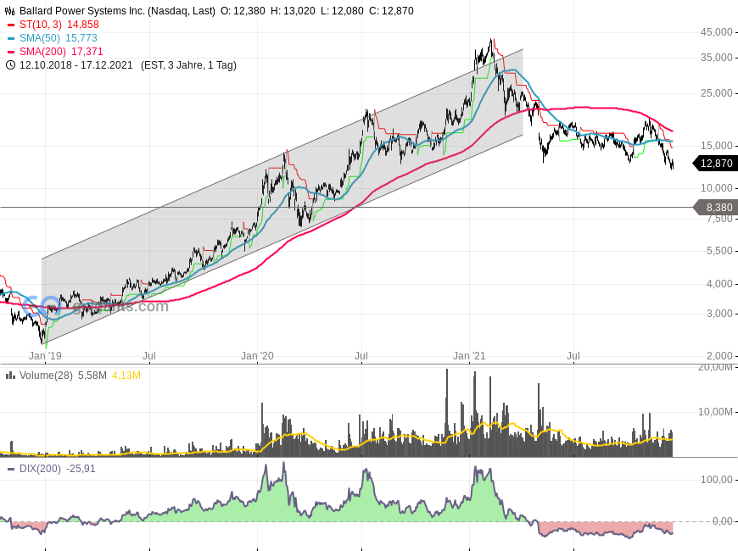Click the Volume(28) indicator label
The width and height of the screenshot is (738, 551).
pos(46,376)
